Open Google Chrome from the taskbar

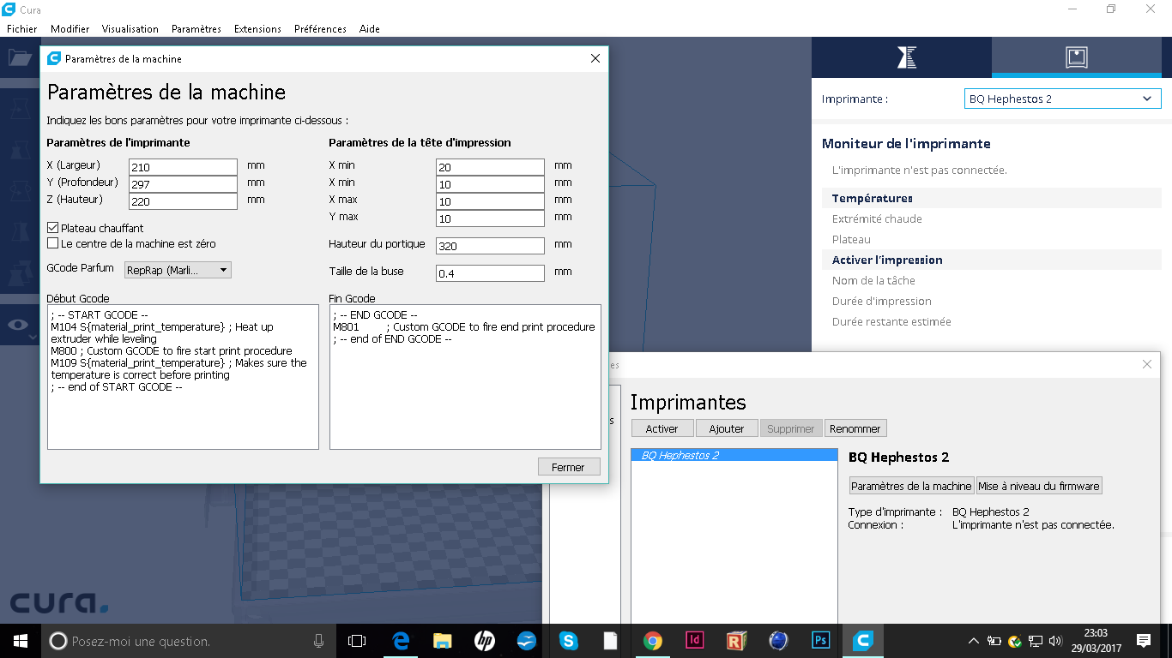point(653,641)
